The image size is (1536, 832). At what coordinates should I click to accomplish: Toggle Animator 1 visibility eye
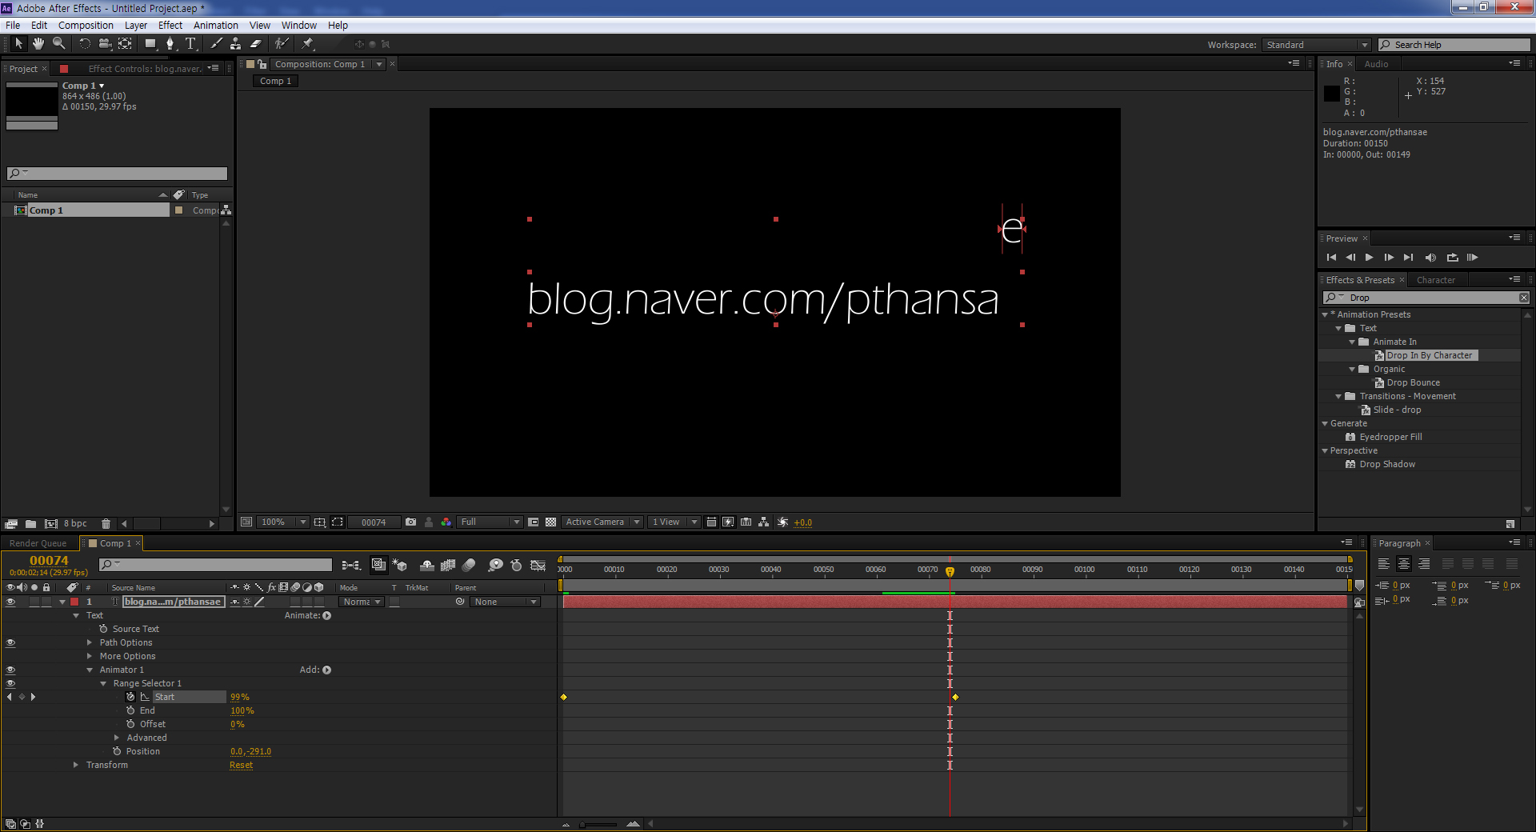point(10,670)
